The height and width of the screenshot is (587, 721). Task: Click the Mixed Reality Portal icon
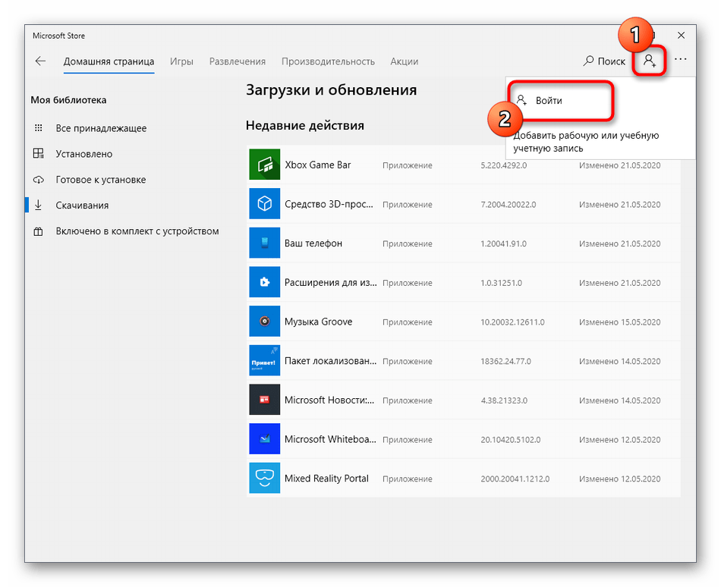point(264,479)
